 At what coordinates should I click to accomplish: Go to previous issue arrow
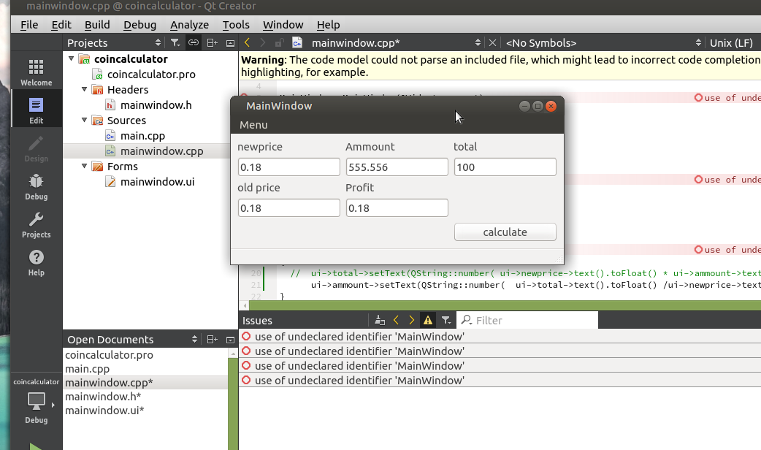click(x=396, y=320)
